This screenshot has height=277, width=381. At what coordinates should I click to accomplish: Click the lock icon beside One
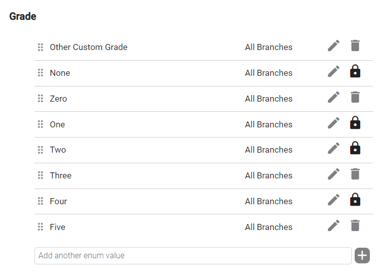(355, 122)
